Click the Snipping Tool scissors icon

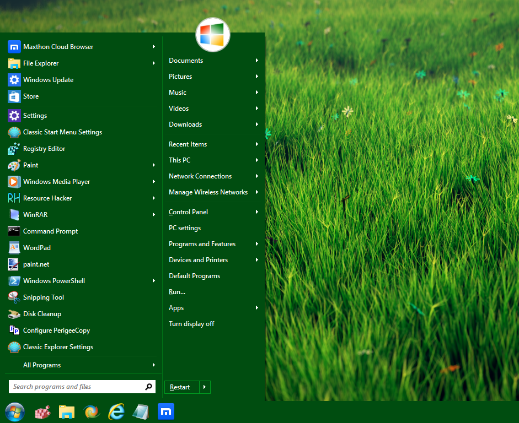click(x=14, y=297)
